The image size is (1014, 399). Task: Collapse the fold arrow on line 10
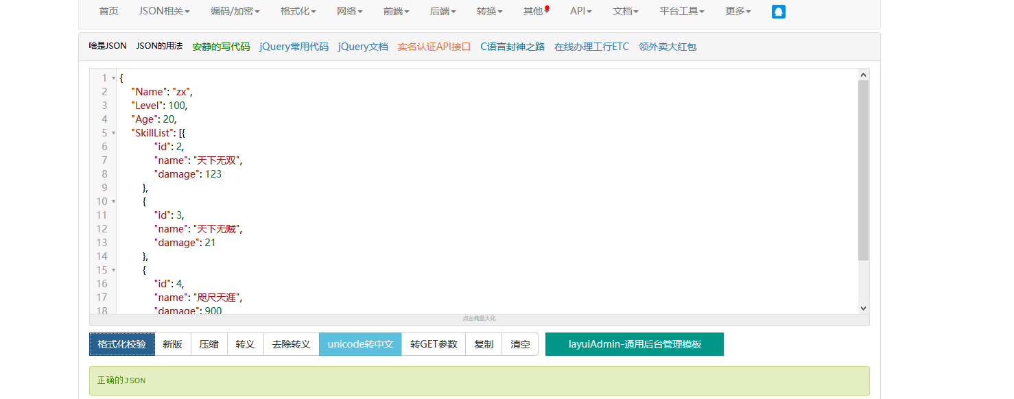[x=113, y=202]
